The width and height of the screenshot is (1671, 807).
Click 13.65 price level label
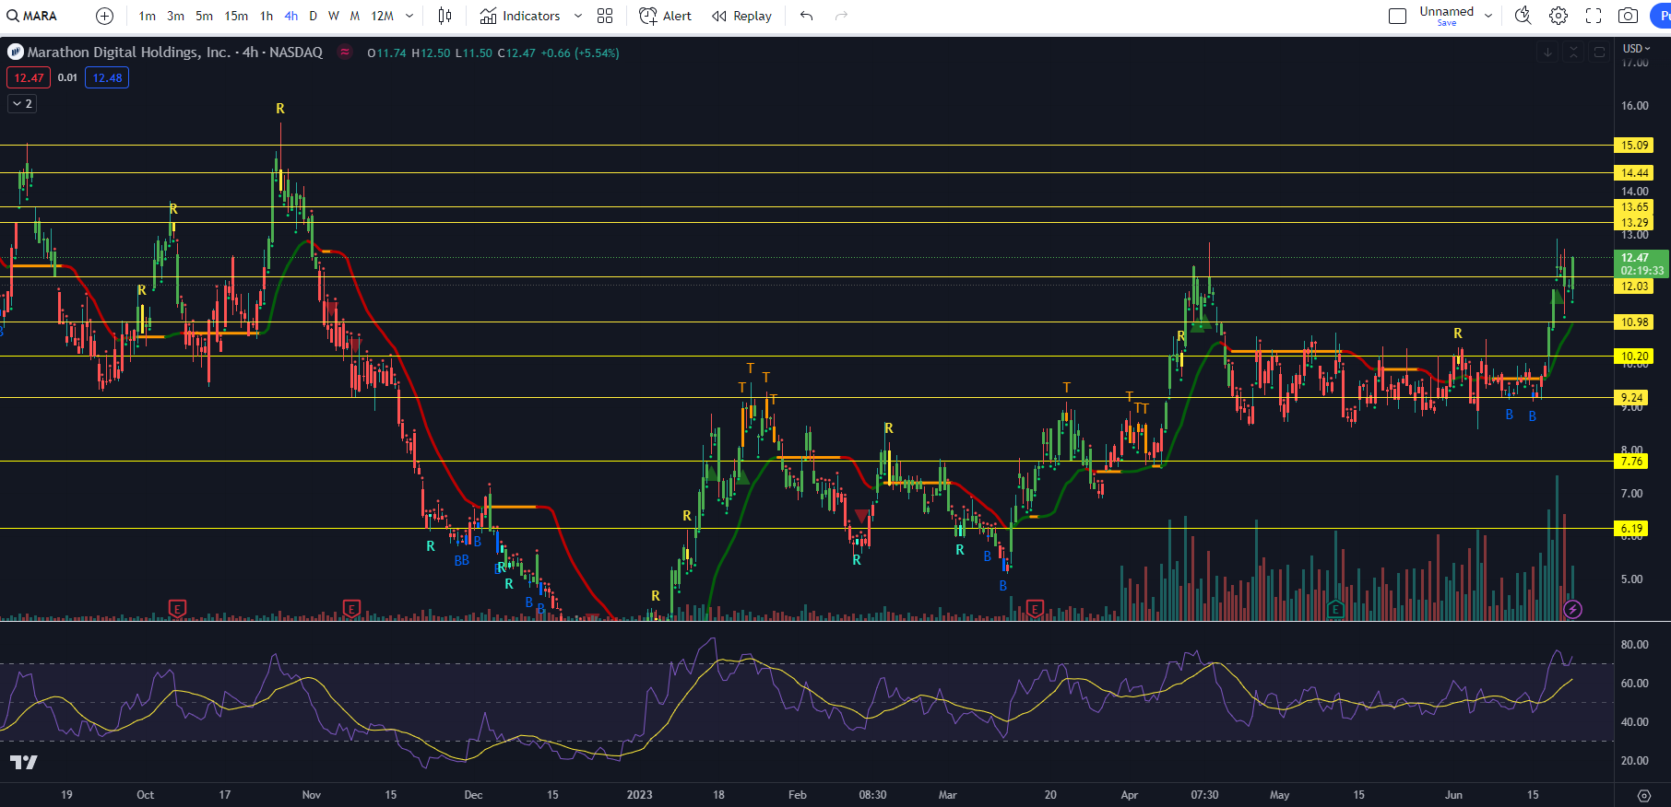(x=1634, y=207)
